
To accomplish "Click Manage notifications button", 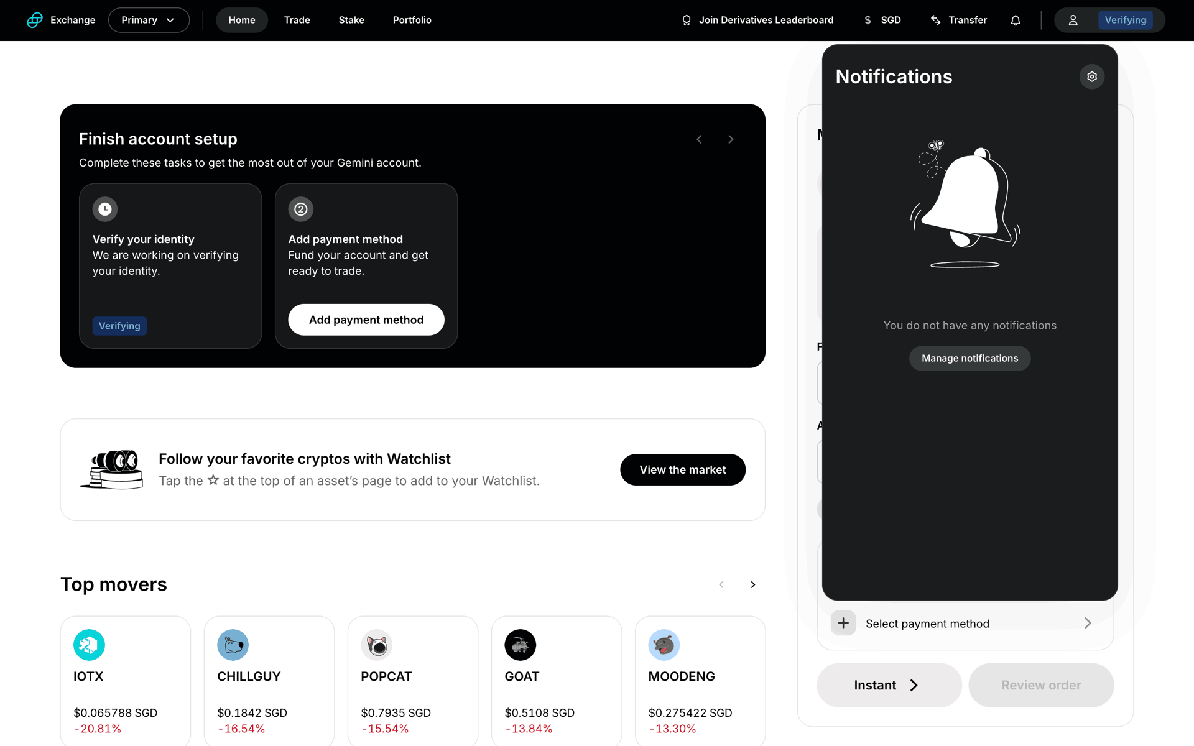I will (x=970, y=358).
